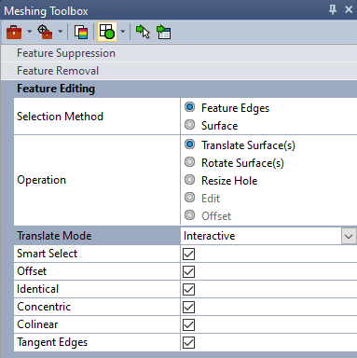Expand the toolbox icon dropdown arrow

point(29,32)
